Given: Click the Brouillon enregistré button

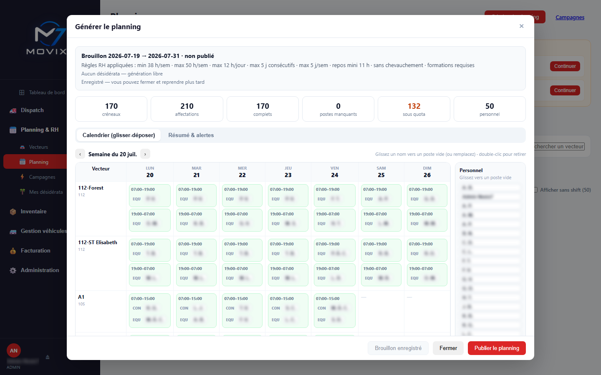Looking at the screenshot, I should coord(398,348).
